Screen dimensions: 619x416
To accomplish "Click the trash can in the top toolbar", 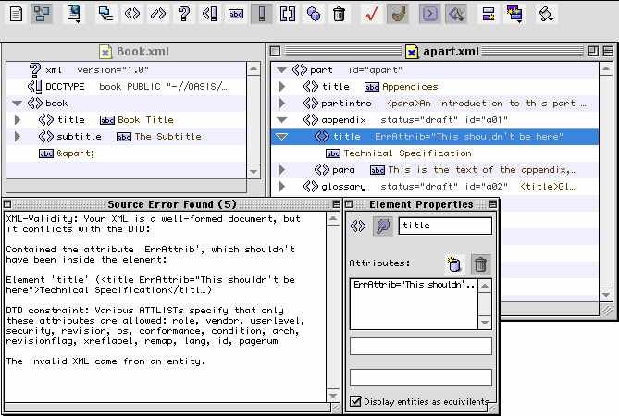I will 339,14.
